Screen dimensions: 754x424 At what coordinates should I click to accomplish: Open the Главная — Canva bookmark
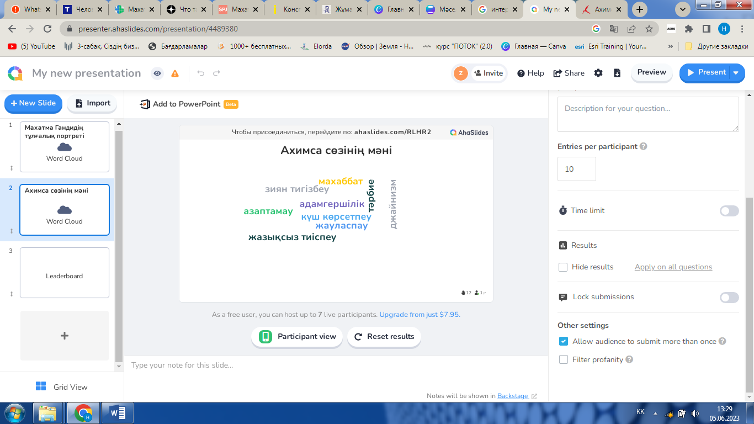tap(533, 46)
